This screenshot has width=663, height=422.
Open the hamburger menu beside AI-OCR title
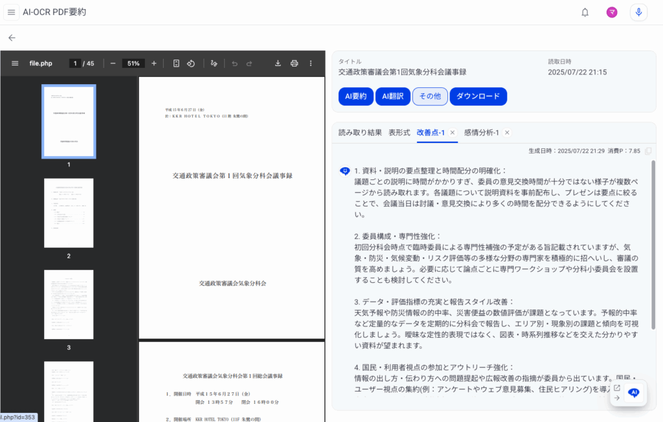(x=12, y=12)
